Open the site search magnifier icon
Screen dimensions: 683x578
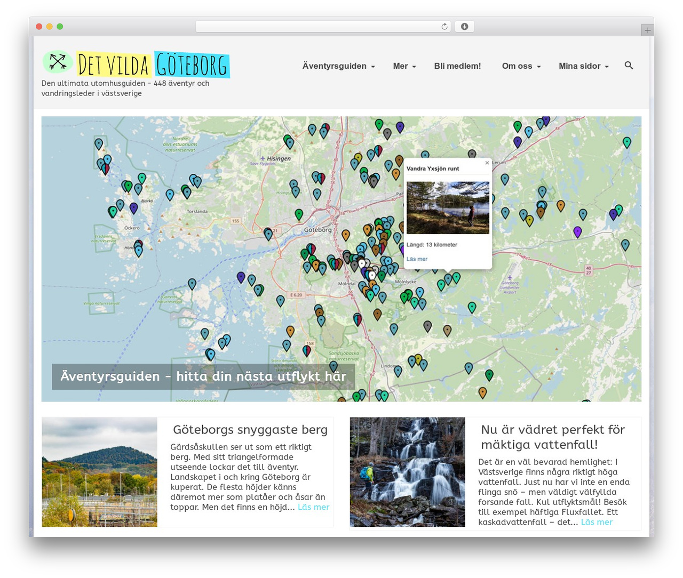629,66
